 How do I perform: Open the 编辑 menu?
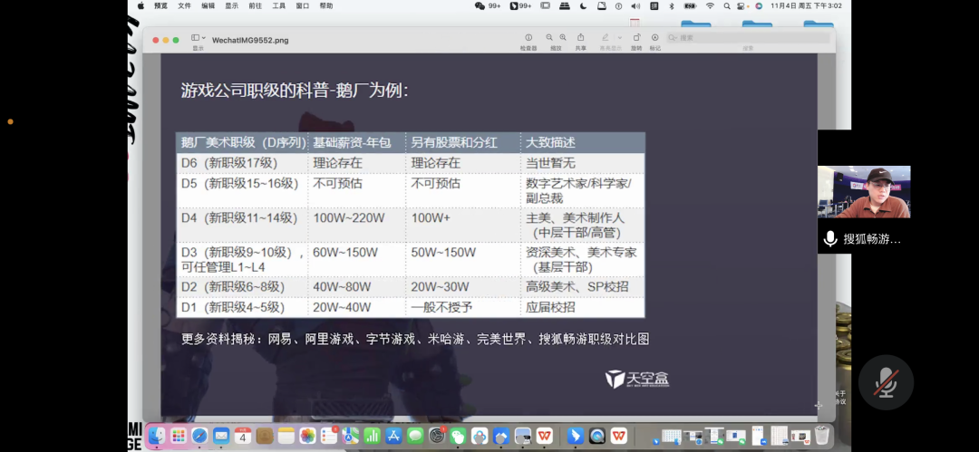[x=208, y=5]
